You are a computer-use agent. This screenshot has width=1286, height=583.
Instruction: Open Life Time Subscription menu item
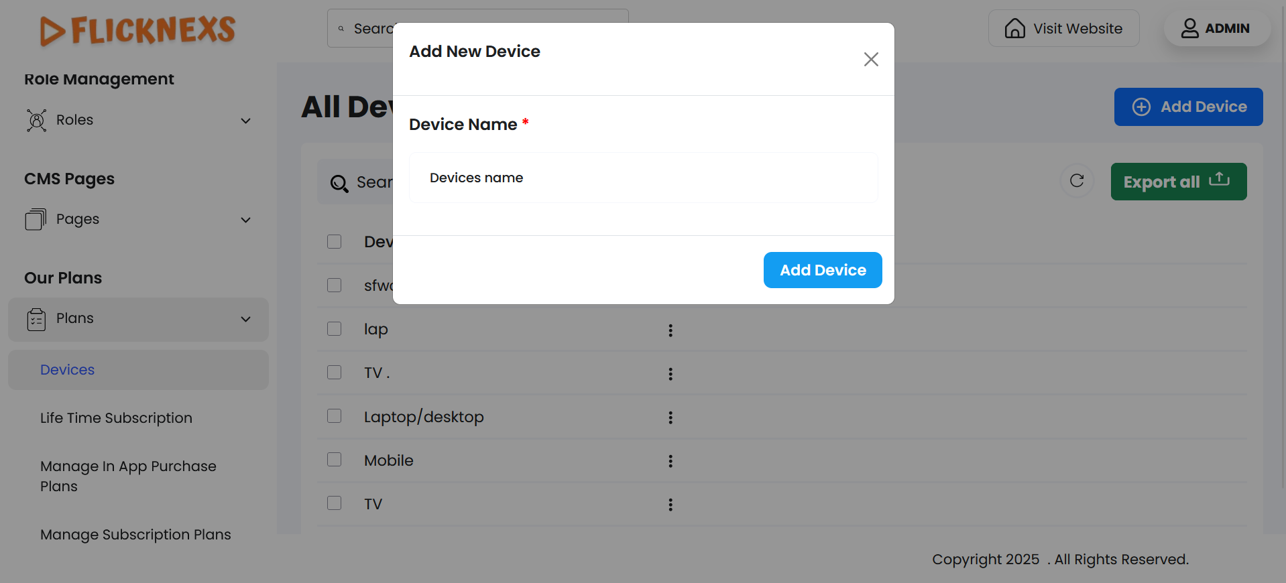point(116,418)
